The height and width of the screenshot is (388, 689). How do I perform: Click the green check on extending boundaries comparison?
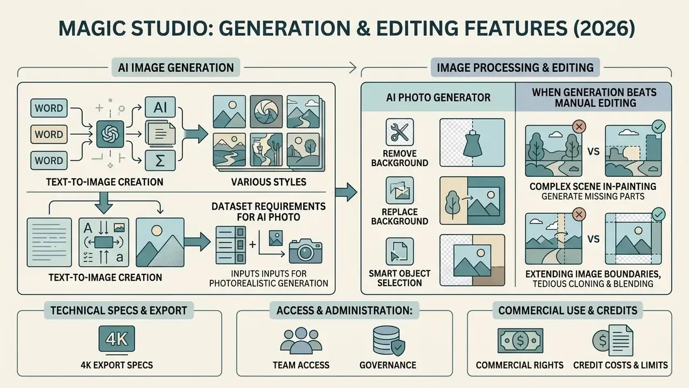[659, 214]
